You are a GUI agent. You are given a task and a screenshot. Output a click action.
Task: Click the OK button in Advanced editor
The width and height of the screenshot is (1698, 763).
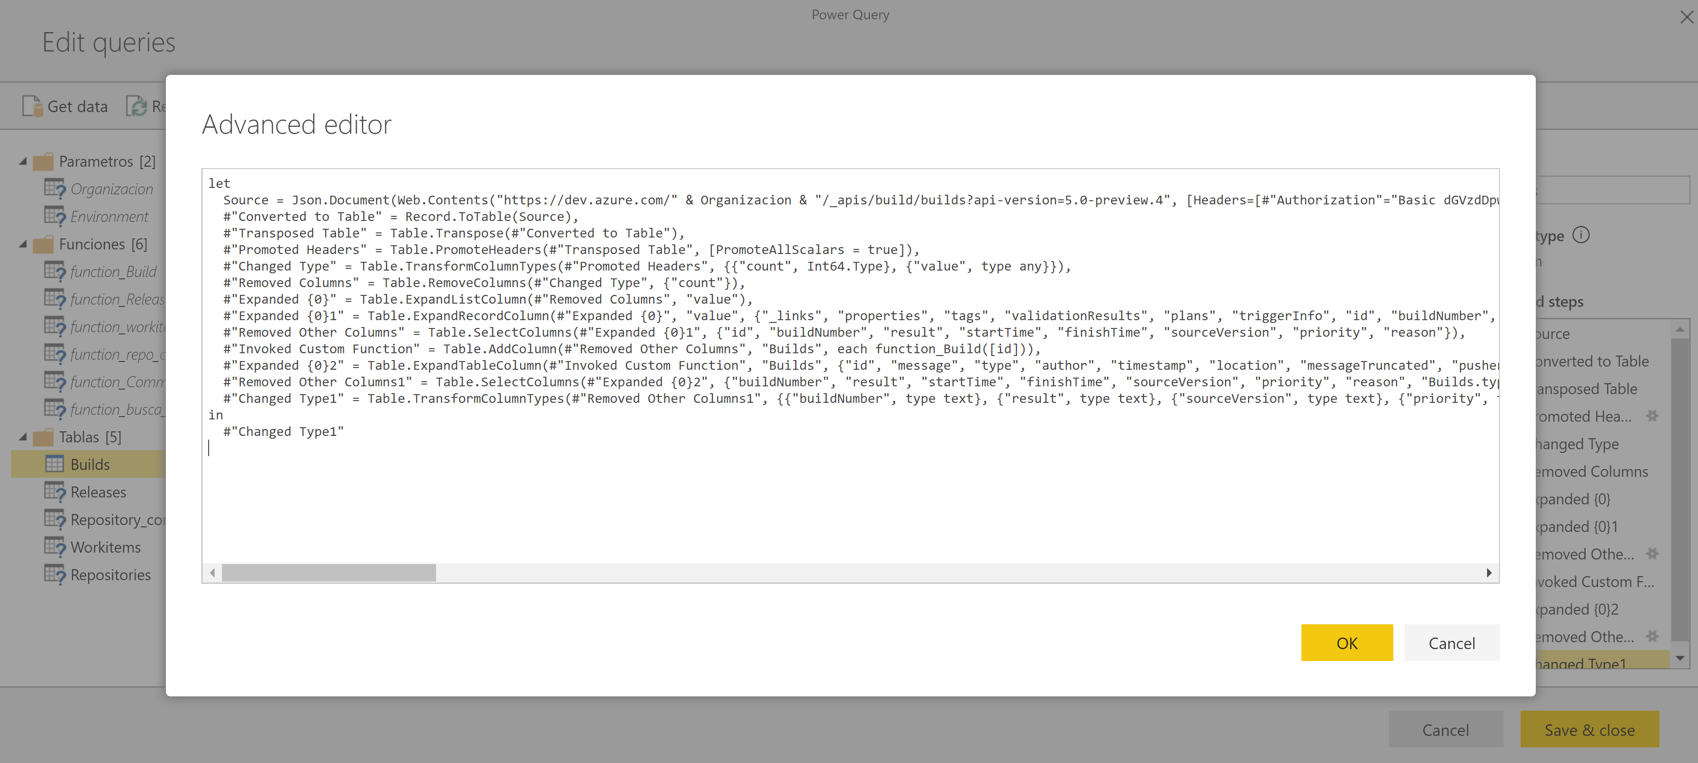[1346, 643]
